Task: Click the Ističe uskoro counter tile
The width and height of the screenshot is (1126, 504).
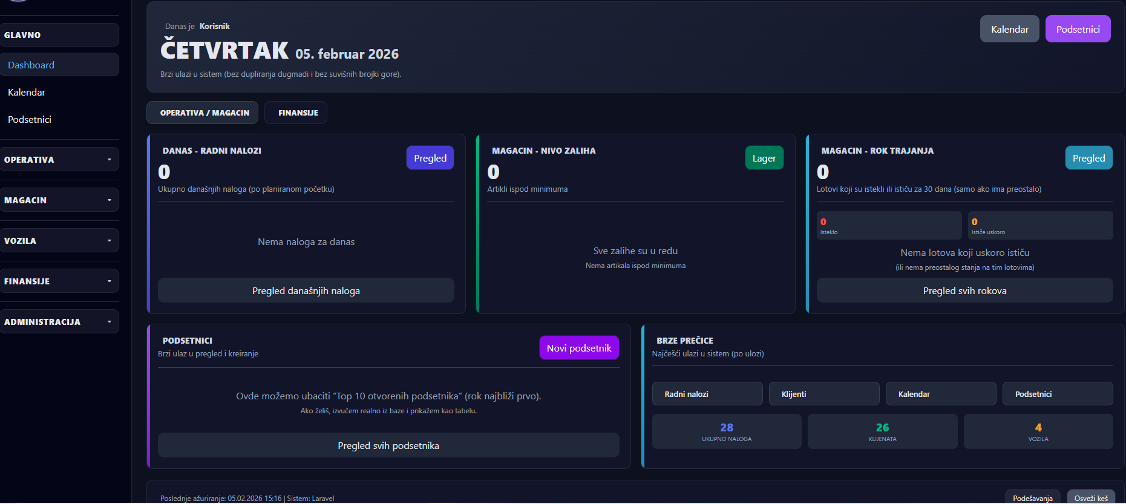Action: [1040, 225]
